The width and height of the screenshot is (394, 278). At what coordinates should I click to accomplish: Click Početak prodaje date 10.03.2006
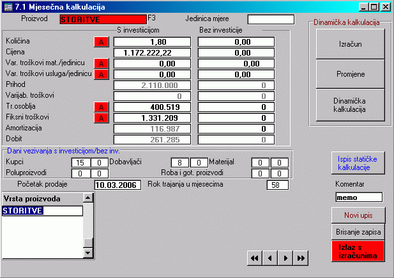(x=118, y=185)
